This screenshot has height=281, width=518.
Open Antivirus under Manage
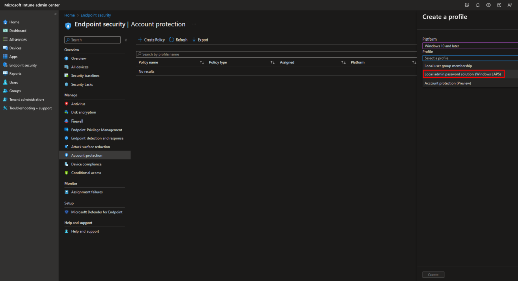click(x=78, y=104)
